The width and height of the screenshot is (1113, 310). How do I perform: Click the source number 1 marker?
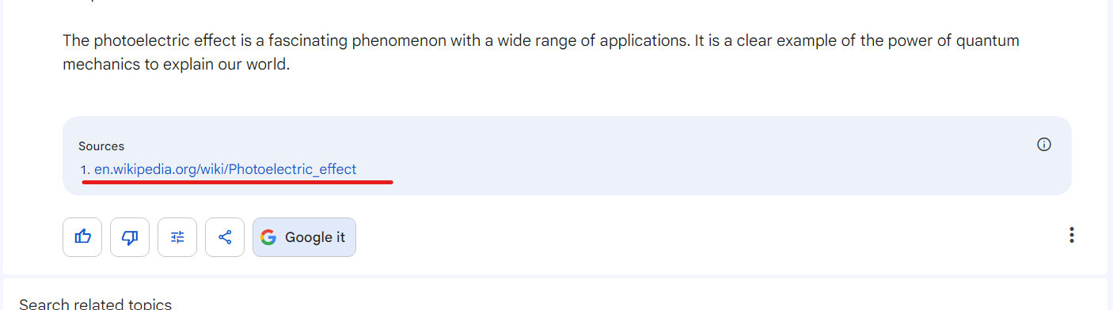tap(85, 169)
